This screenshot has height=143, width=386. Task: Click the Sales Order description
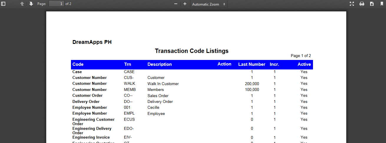[x=158, y=96]
